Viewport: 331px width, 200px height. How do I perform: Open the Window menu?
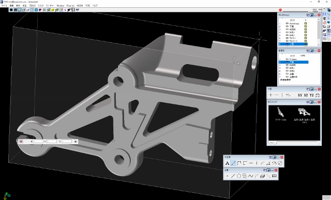click(61, 6)
